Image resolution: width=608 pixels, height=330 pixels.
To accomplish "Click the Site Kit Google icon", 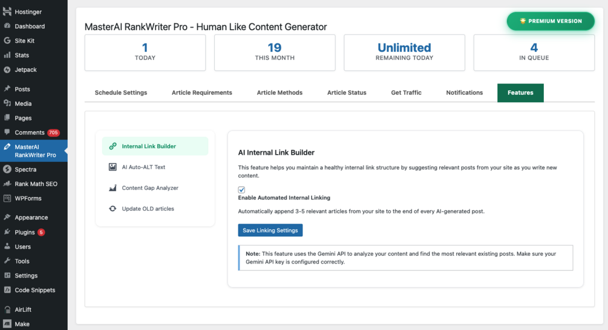I will [7, 40].
